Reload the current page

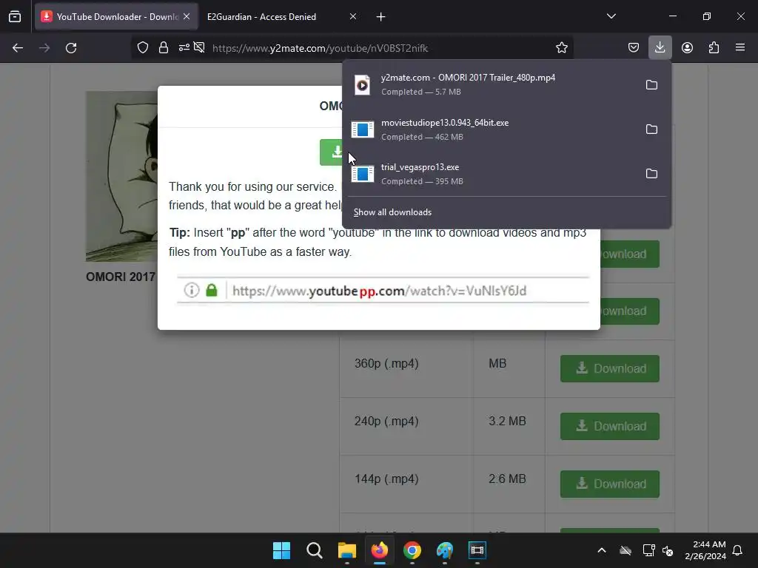pyautogui.click(x=71, y=48)
